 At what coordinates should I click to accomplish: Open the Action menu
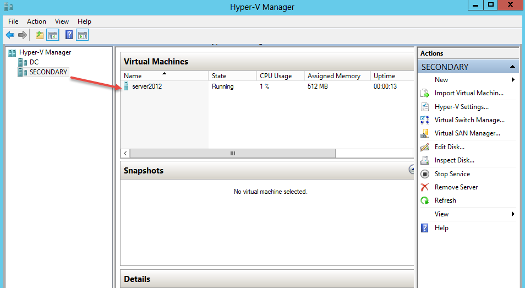click(x=36, y=21)
